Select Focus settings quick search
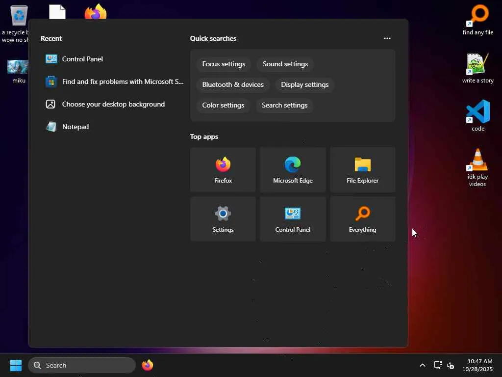The height and width of the screenshot is (377, 502). coord(224,64)
